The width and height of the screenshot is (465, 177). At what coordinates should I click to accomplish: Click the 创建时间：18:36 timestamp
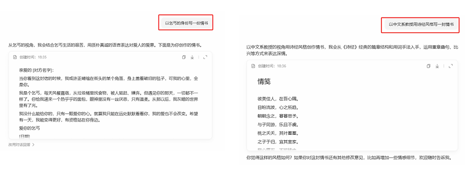click(x=272, y=66)
